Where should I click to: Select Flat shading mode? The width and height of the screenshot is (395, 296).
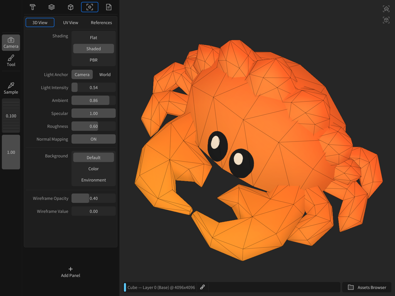point(93,37)
